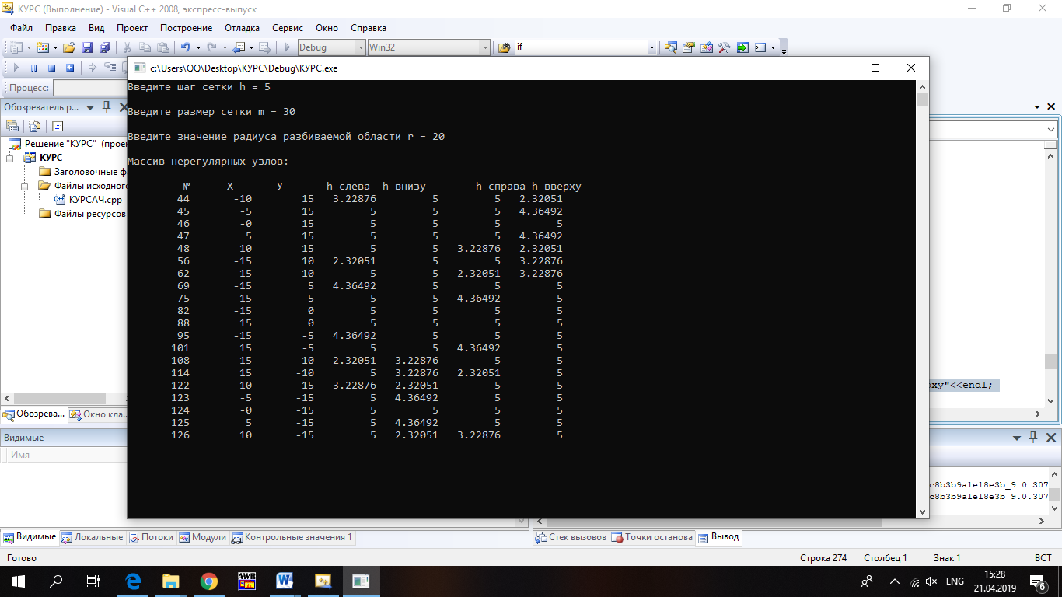Click the Restart debugging icon
The image size is (1062, 597).
coord(70,68)
